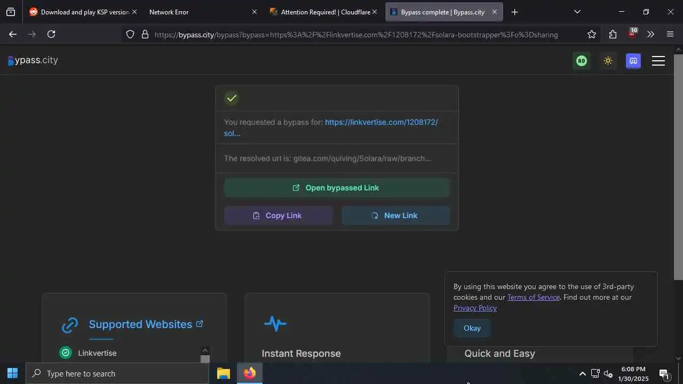683x384 pixels.
Task: Open Firefox View tab list icon
Action: 11,12
